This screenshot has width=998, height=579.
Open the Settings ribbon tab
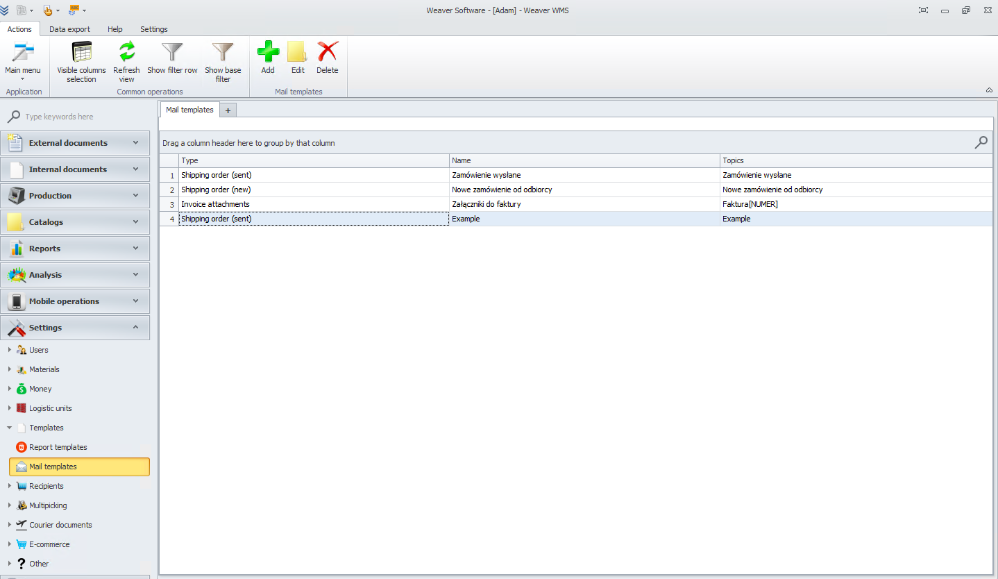click(154, 29)
